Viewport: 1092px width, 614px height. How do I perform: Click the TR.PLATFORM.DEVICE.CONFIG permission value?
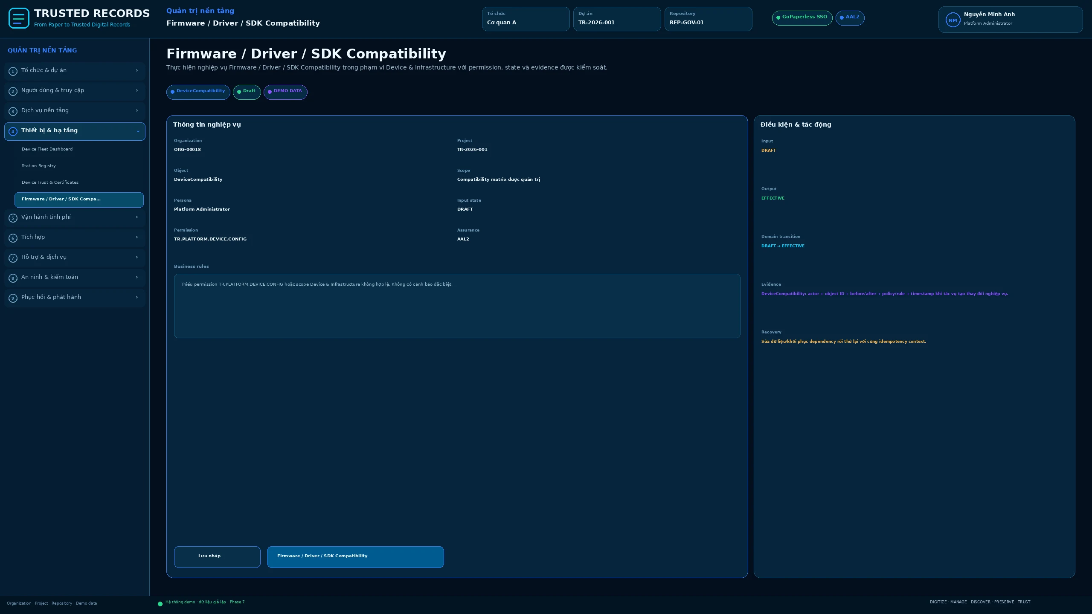pos(210,239)
